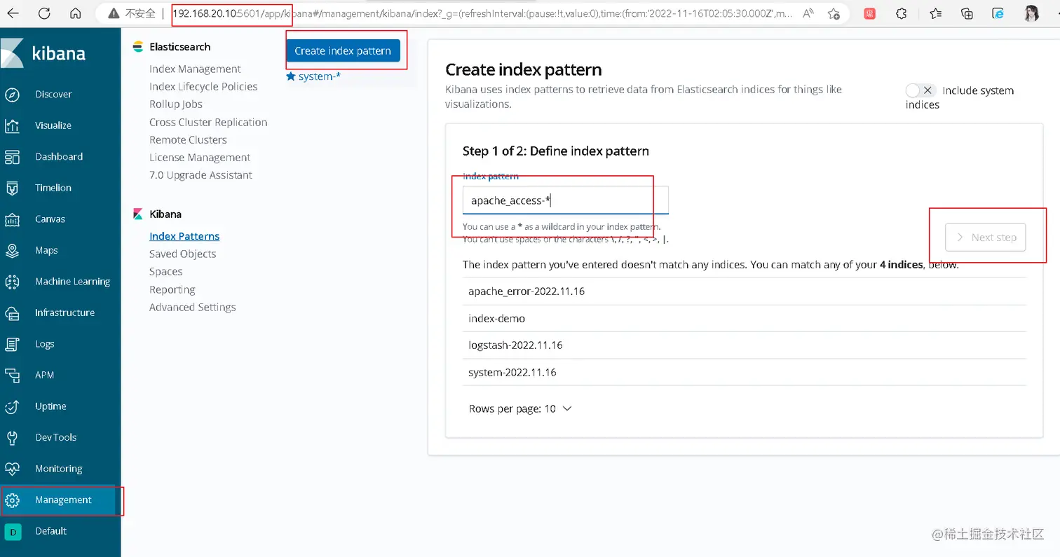The width and height of the screenshot is (1060, 557).
Task: Click the Next step button
Action: 985,238
